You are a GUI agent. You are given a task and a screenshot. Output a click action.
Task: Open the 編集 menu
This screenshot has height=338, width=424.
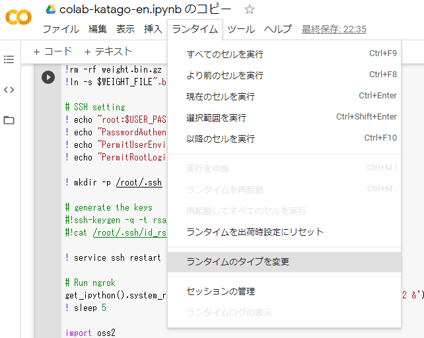pyautogui.click(x=97, y=29)
